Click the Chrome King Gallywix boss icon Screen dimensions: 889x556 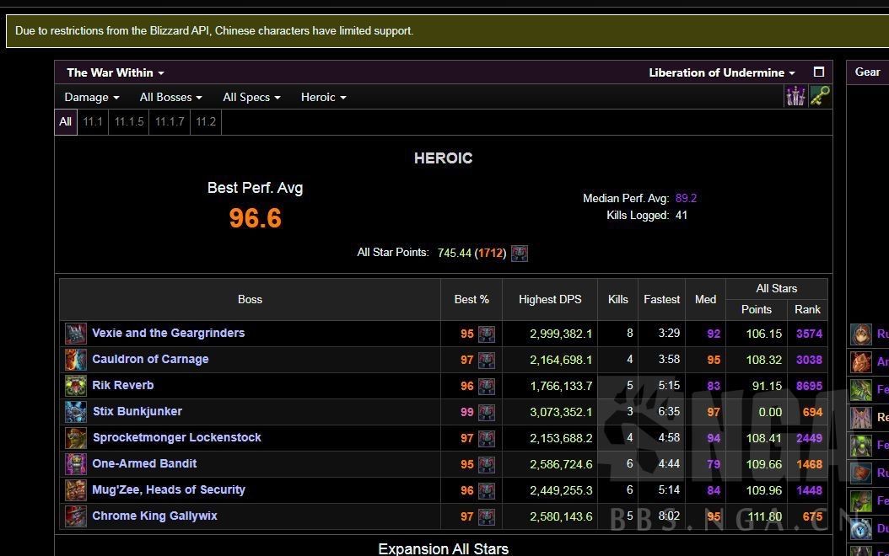click(76, 516)
